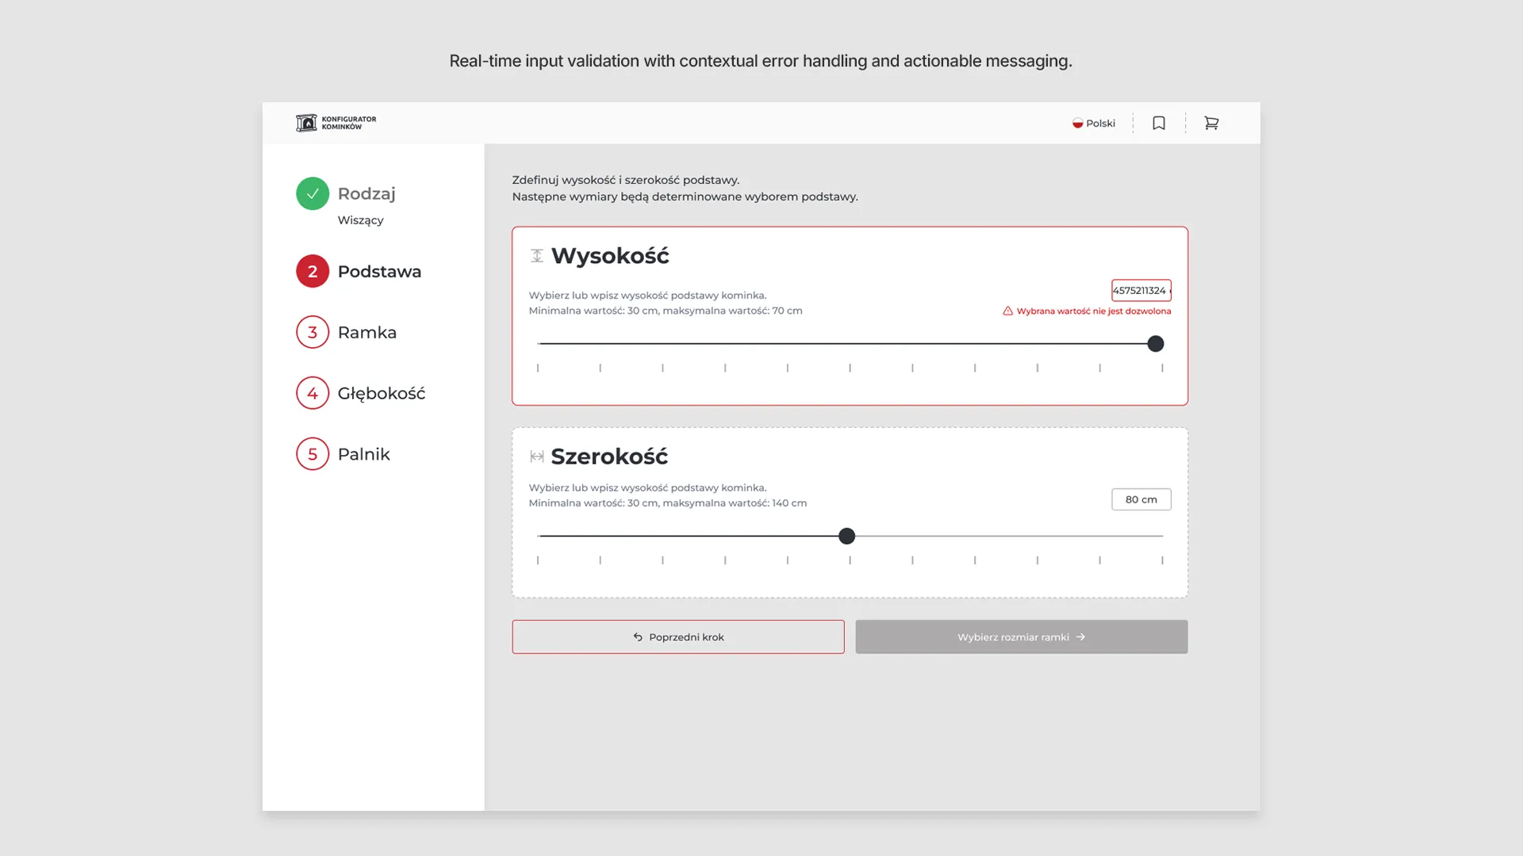Screen dimensions: 1523x856
Task: Click the height icon beside Wysokość
Action: coord(537,255)
